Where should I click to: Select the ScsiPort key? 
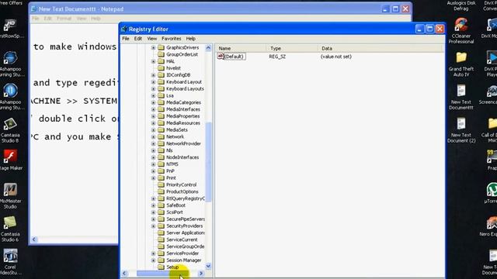point(174,212)
